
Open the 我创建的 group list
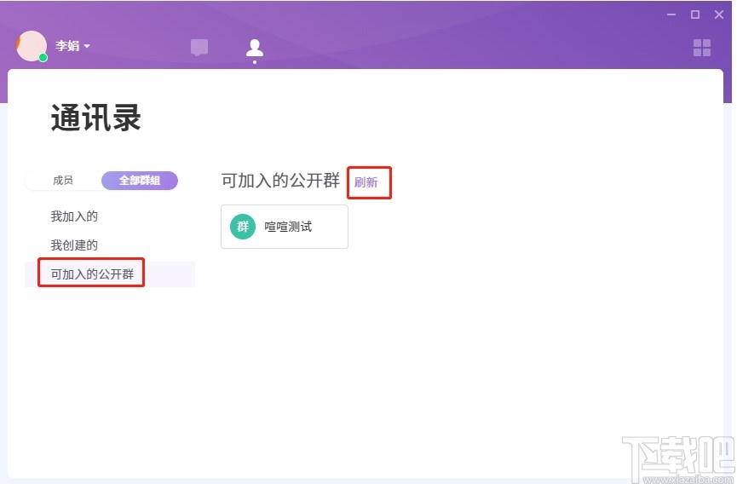(74, 245)
